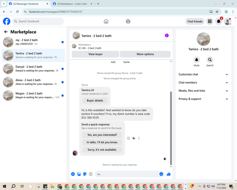
Task: Click the Find friends button
Action: [x=195, y=21]
